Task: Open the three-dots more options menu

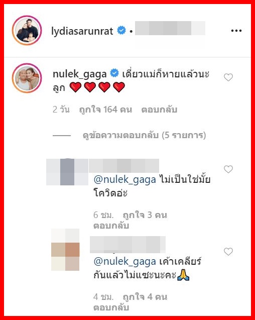Action: [x=236, y=31]
